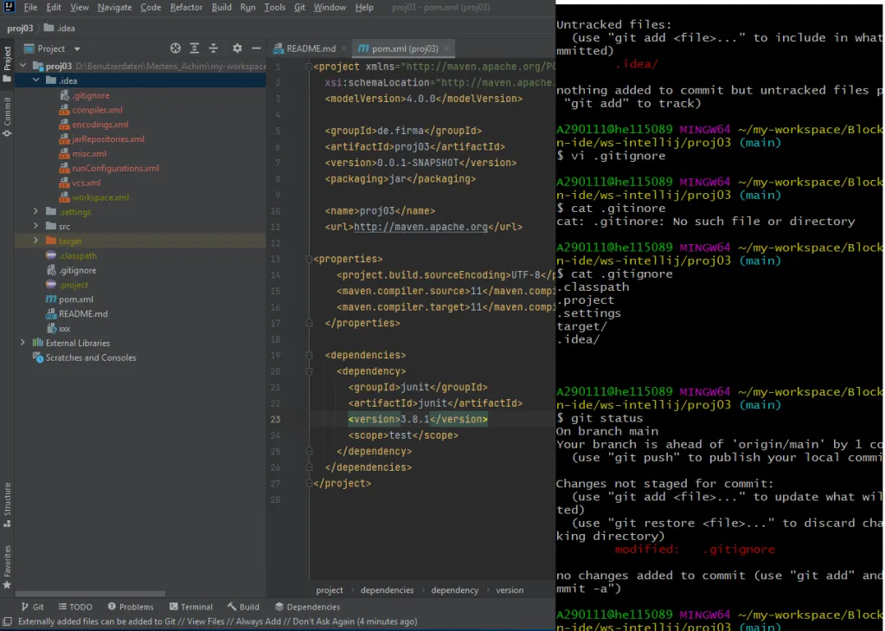Collapse the proj03 root node

23,66
